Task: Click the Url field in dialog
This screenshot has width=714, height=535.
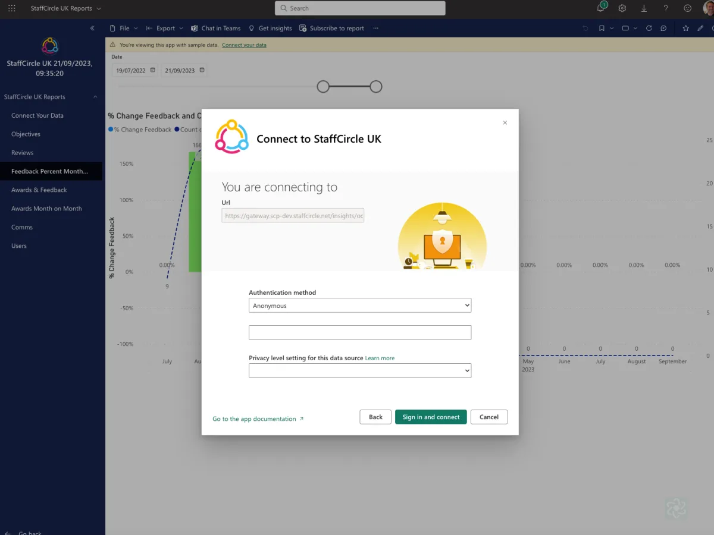Action: point(293,216)
